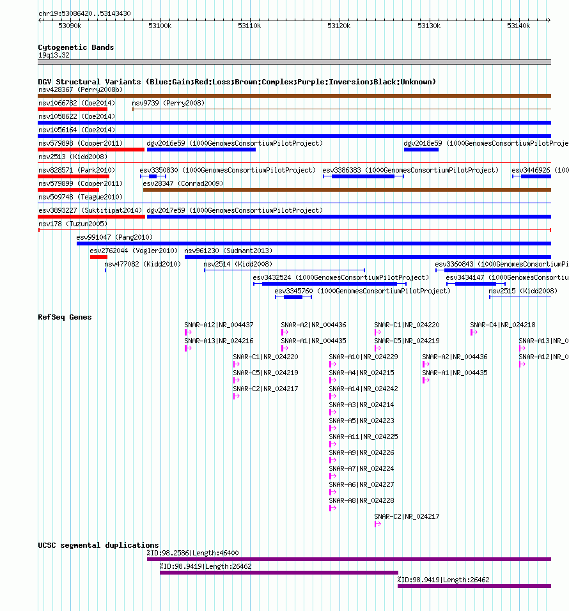Select the esv3360843 gain variant bar
The height and width of the screenshot is (611, 569).
[x=493, y=270]
